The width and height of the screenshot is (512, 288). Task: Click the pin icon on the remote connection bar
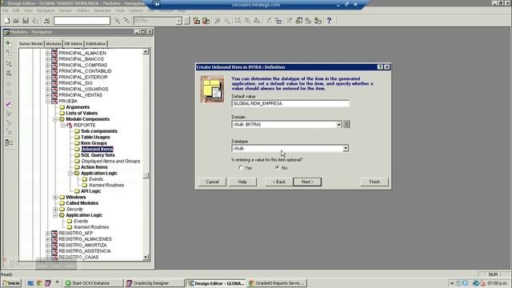pyautogui.click(x=157, y=5)
